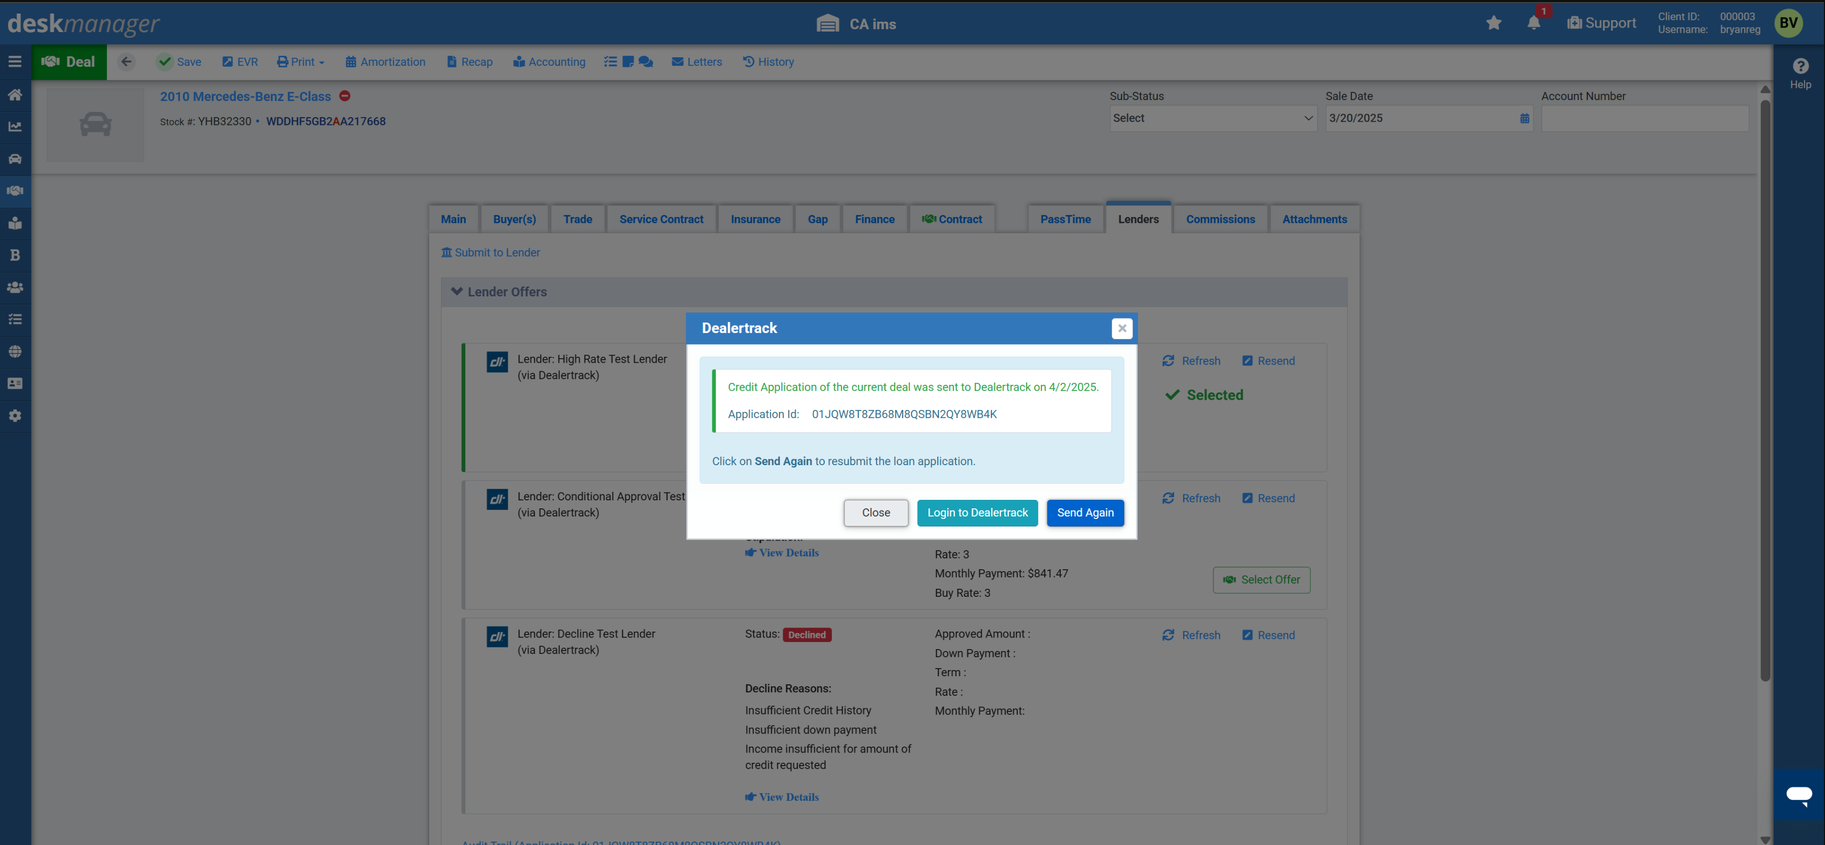Open EVR from the toolbar
This screenshot has height=845, width=1825.
[239, 62]
